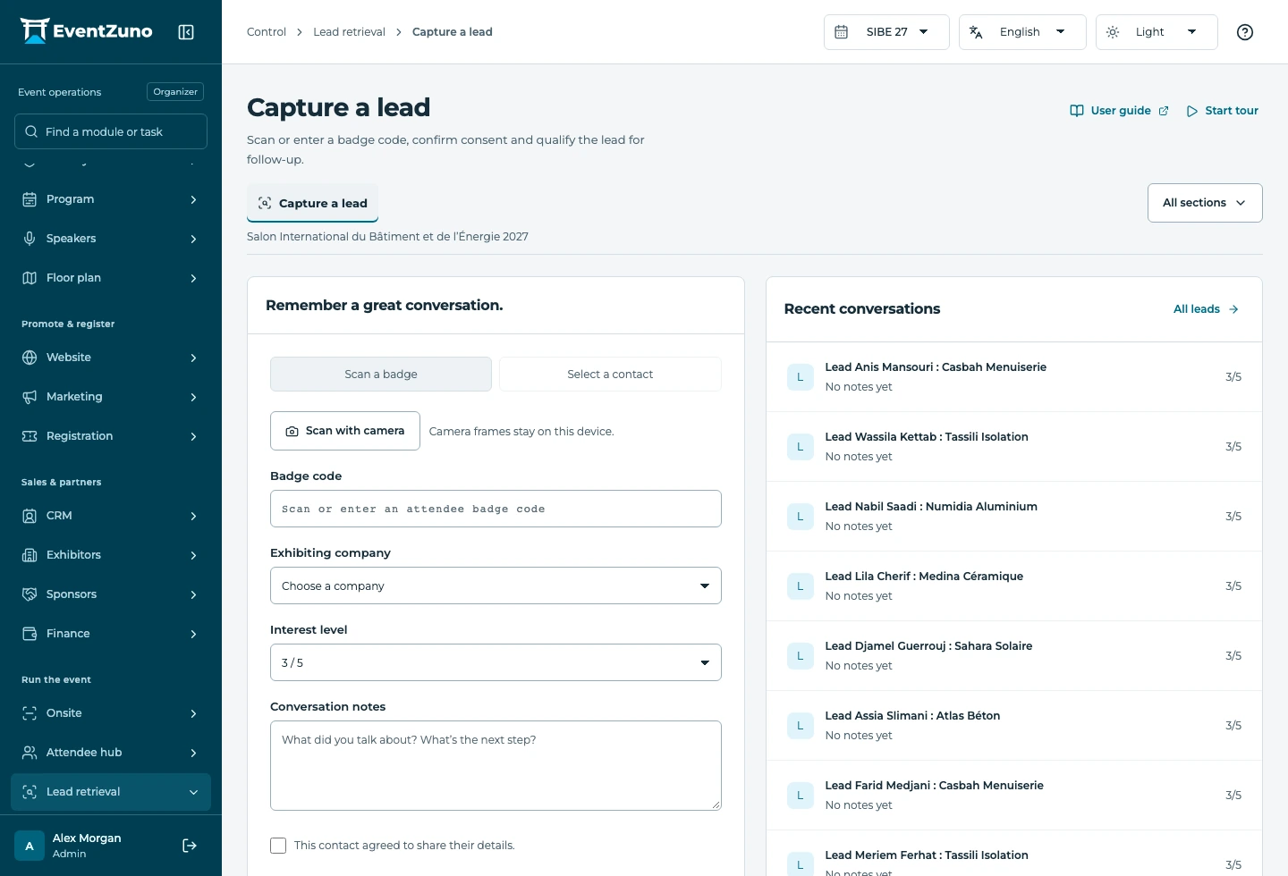This screenshot has width=1288, height=876.
Task: Open the User guide link
Action: click(1120, 111)
